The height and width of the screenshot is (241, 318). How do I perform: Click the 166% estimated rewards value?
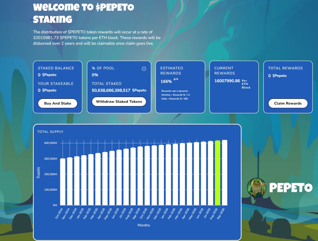click(x=166, y=82)
